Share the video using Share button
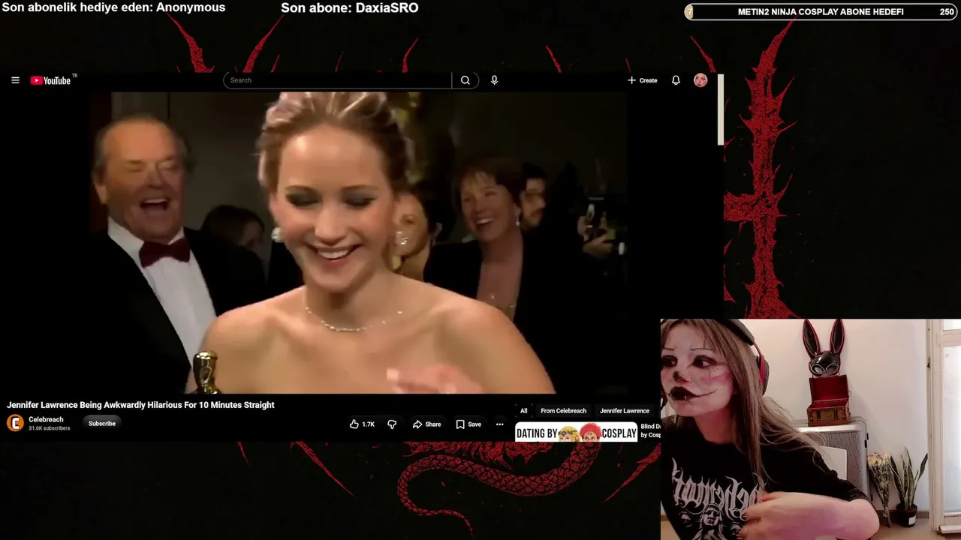Screen dimensions: 961x540 tap(426, 424)
